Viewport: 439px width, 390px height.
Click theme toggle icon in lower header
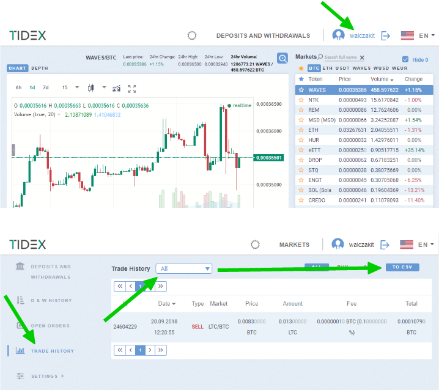255,245
